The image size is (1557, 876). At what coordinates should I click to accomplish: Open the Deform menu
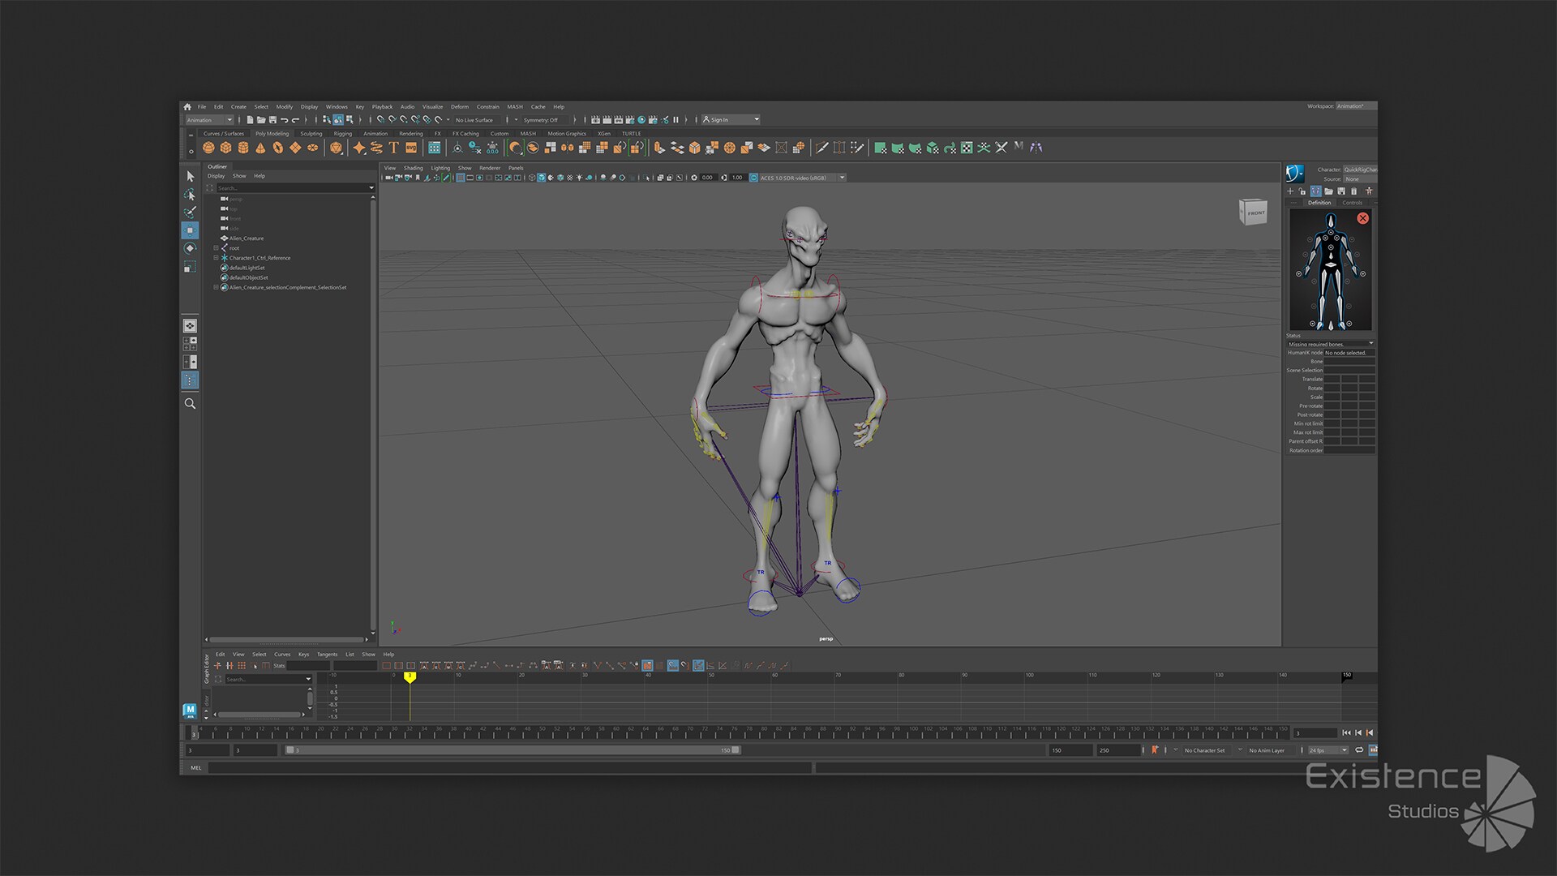point(460,106)
